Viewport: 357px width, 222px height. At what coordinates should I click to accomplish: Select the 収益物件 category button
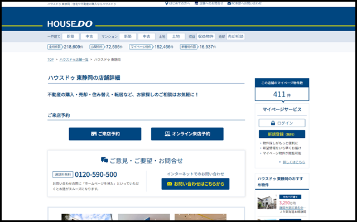point(206,36)
